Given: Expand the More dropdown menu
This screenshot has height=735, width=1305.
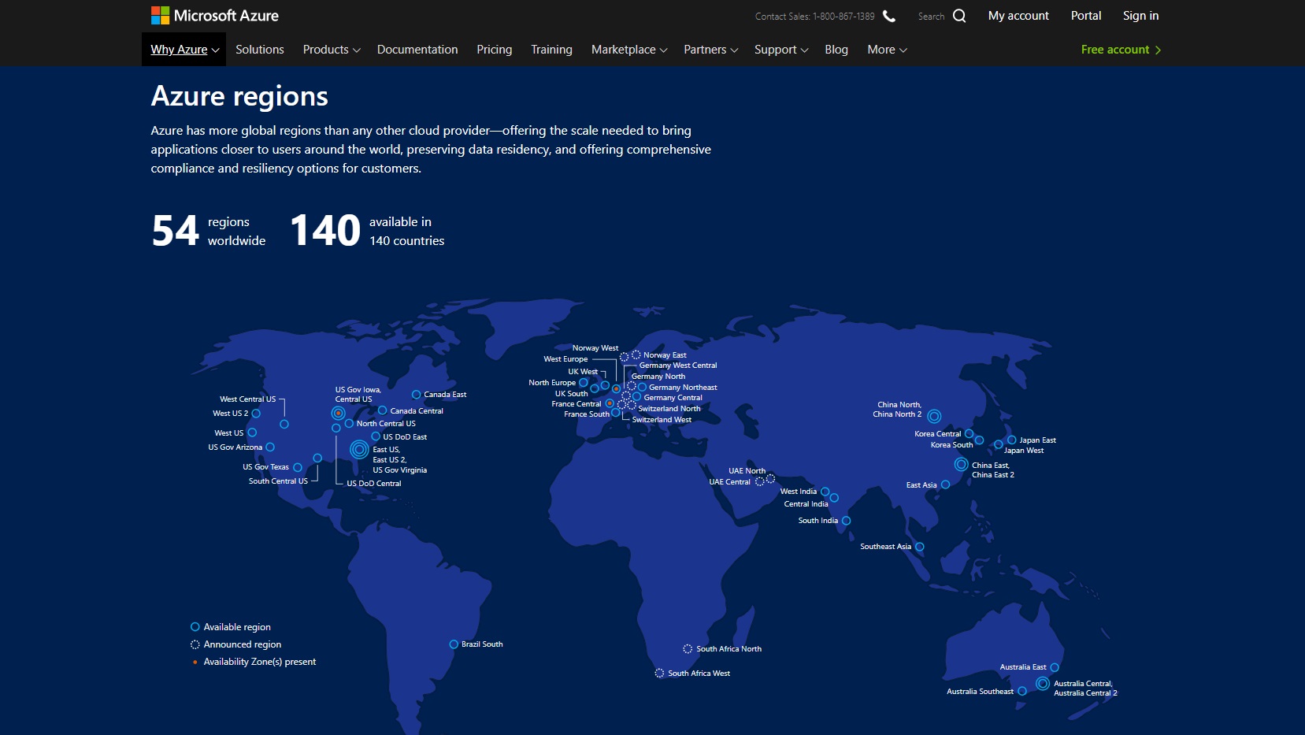Looking at the screenshot, I should (x=887, y=50).
